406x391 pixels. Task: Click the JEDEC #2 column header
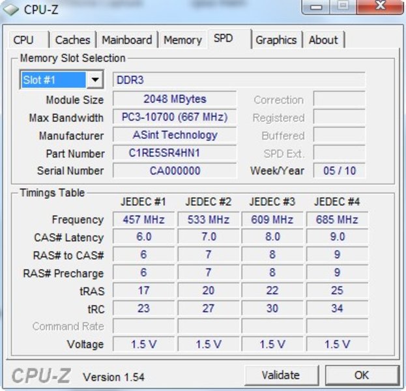209,202
